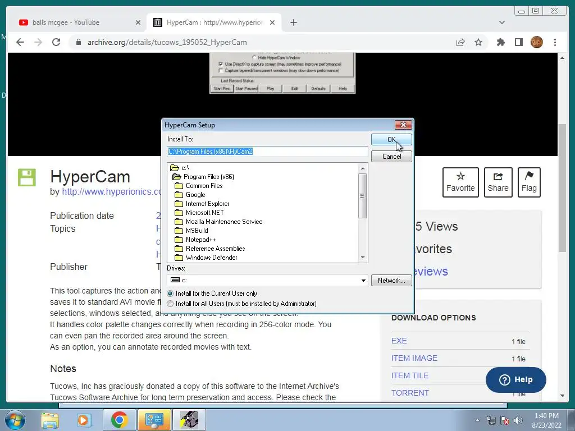The width and height of the screenshot is (575, 431).
Task: Open the Windows Start button
Action: pos(15,420)
